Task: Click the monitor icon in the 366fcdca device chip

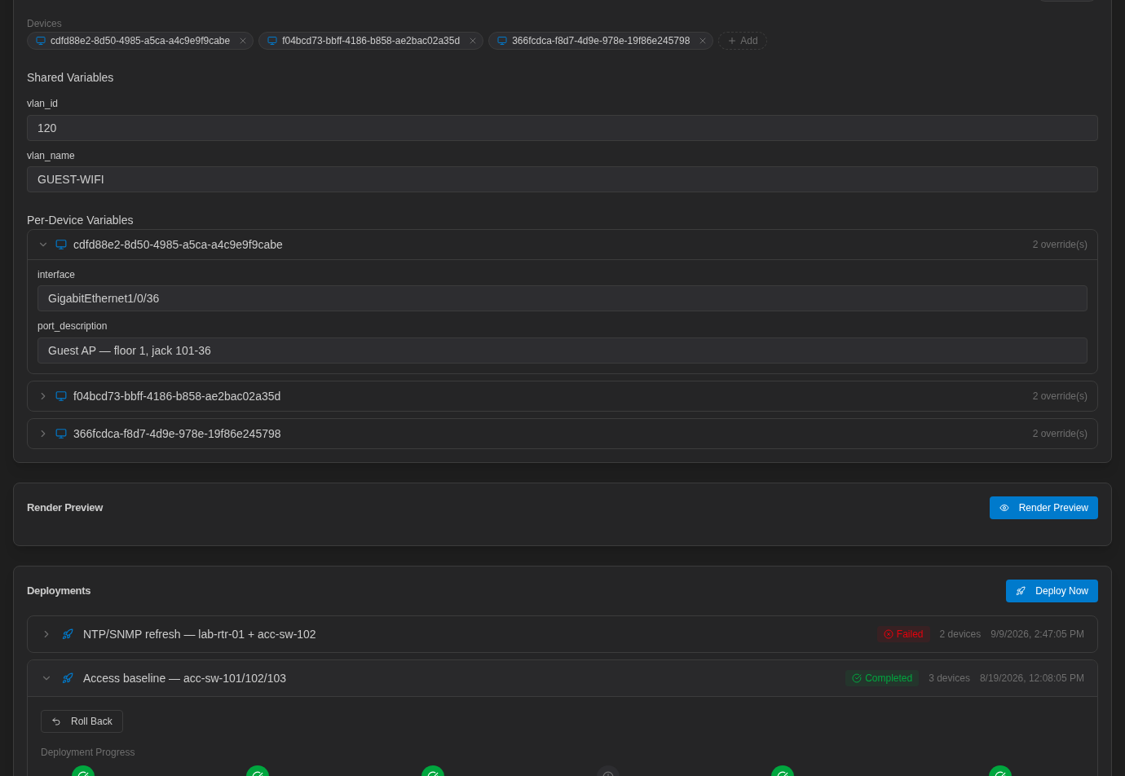Action: 502,41
